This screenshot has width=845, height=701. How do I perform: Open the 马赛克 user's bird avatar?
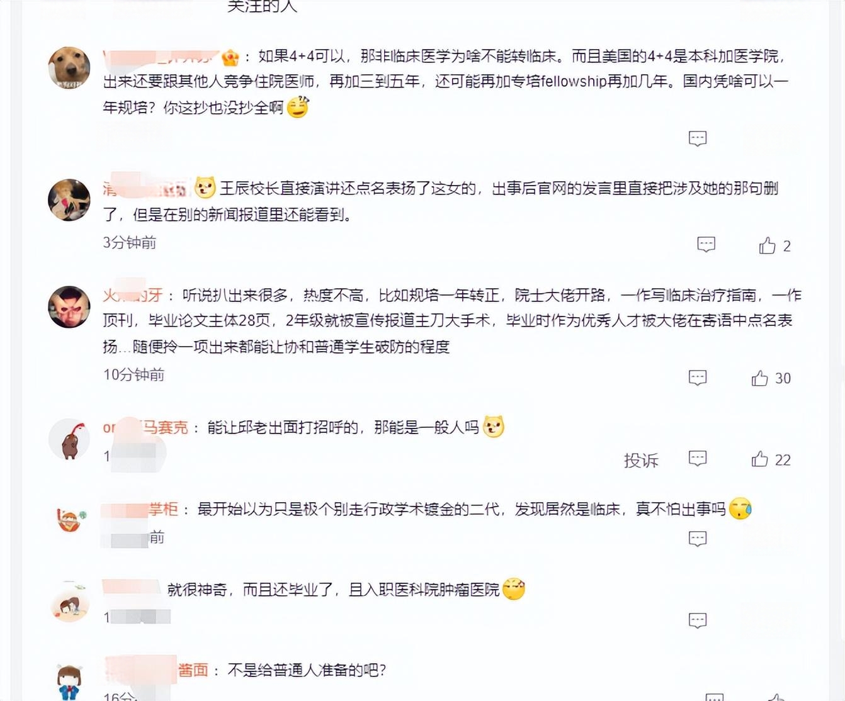click(69, 439)
